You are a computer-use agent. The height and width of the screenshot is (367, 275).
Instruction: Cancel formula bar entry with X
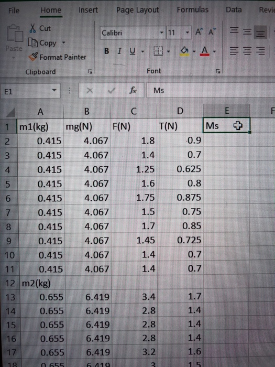[90, 90]
